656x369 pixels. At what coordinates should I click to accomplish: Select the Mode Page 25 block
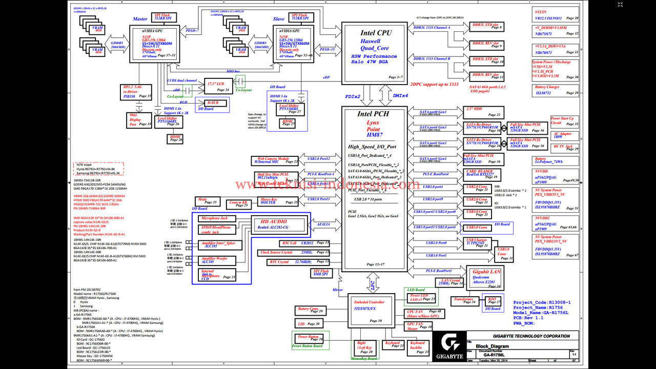pyautogui.click(x=208, y=201)
